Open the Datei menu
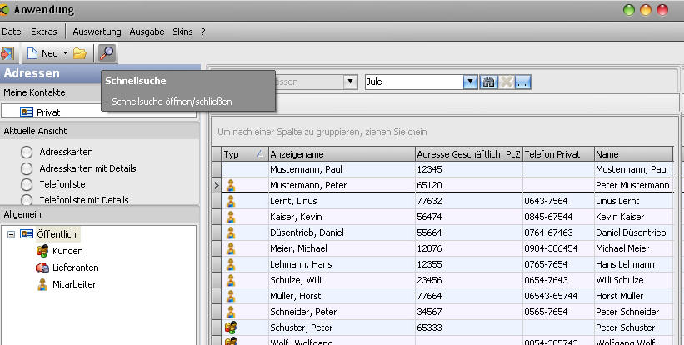The height and width of the screenshot is (345, 684). click(12, 32)
